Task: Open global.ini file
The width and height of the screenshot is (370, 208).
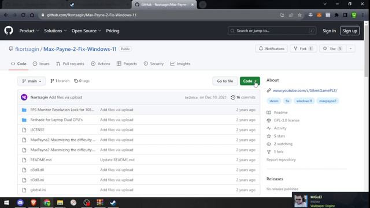Action: tap(38, 190)
